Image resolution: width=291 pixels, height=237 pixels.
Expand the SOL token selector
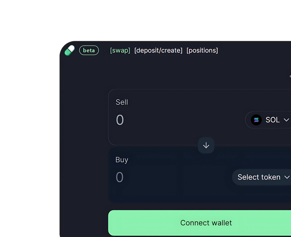(268, 120)
